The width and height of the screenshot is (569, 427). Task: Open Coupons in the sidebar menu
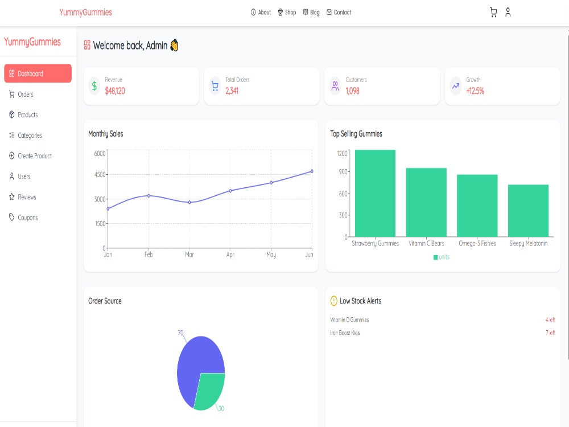(x=38, y=217)
